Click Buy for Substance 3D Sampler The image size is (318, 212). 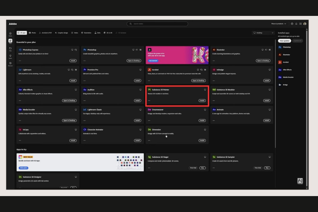(267, 168)
